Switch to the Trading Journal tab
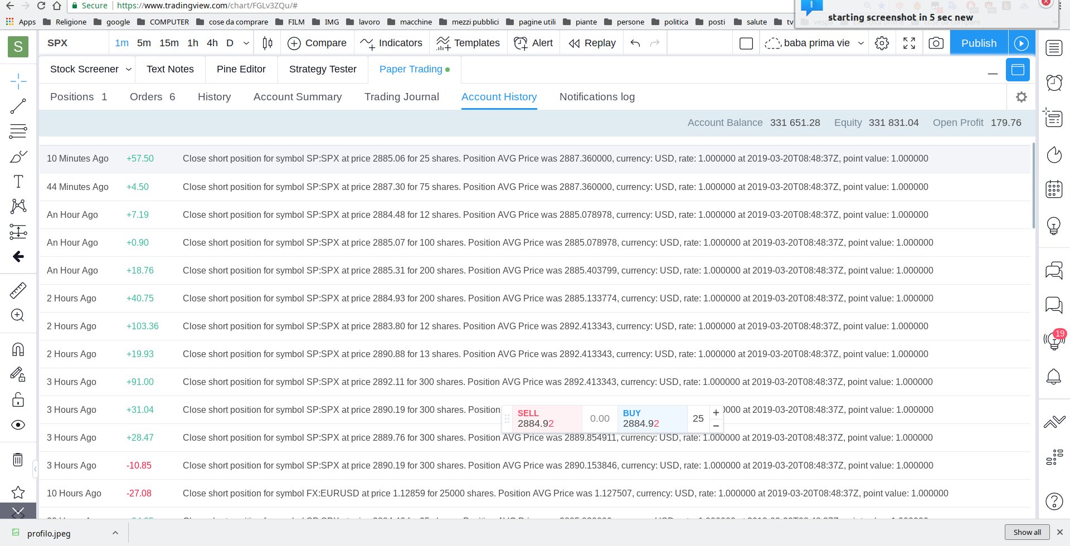 click(402, 97)
